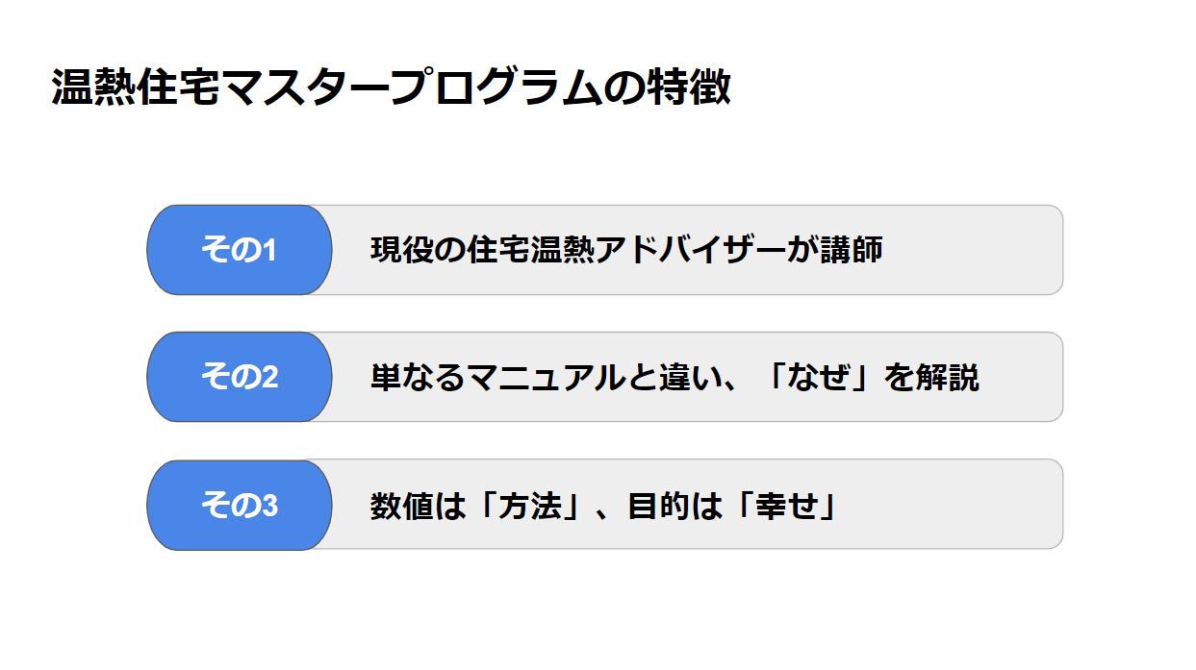Click the word マスター in the title

(x=305, y=88)
